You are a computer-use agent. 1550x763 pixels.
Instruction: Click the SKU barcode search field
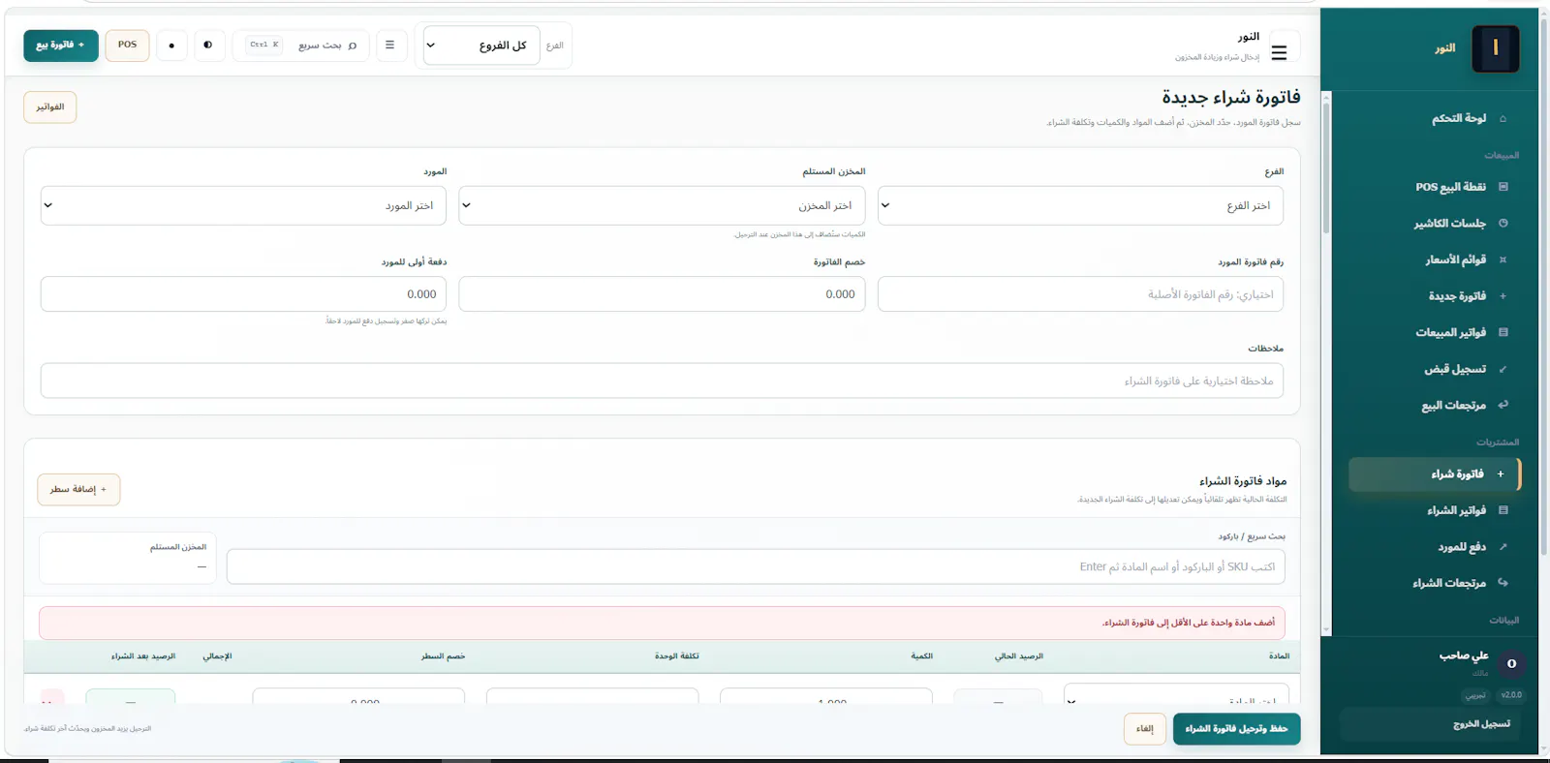756,566
